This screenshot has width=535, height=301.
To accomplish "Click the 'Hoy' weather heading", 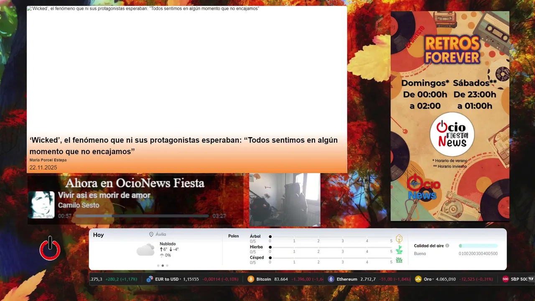I will (x=99, y=235).
